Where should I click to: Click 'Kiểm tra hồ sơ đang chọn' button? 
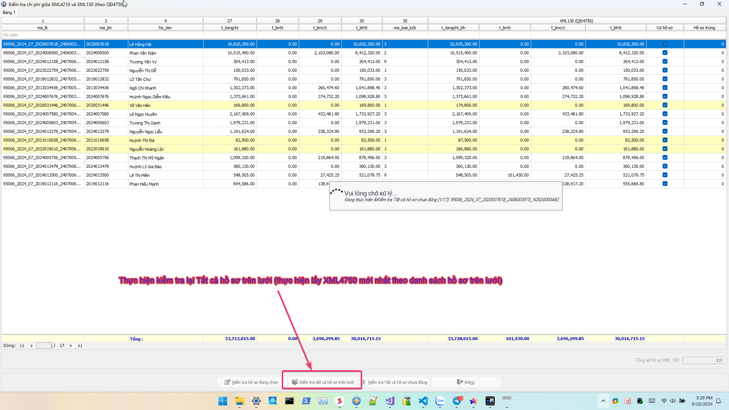[x=251, y=382]
